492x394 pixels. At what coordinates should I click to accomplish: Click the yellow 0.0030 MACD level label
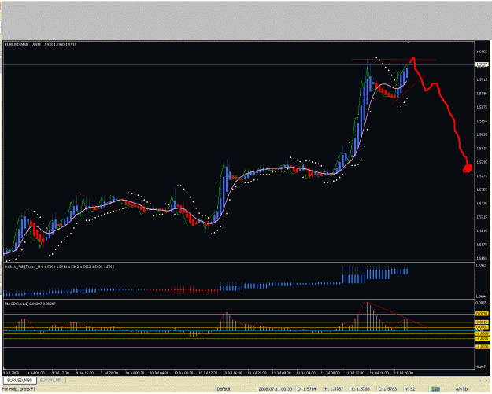pyautogui.click(x=482, y=314)
